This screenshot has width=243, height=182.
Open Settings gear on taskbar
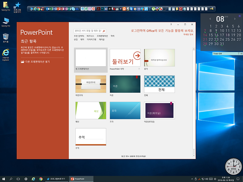click(x=26, y=179)
